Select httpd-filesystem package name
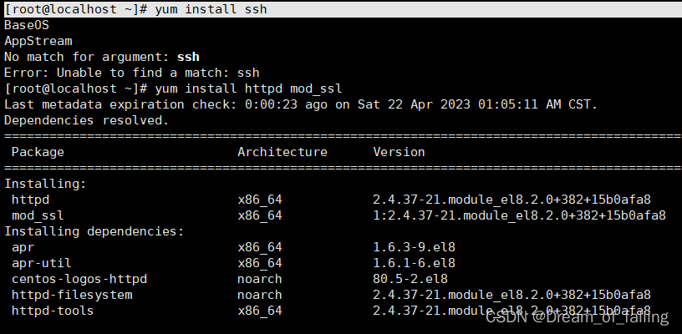This screenshot has height=334, width=682. (72, 295)
